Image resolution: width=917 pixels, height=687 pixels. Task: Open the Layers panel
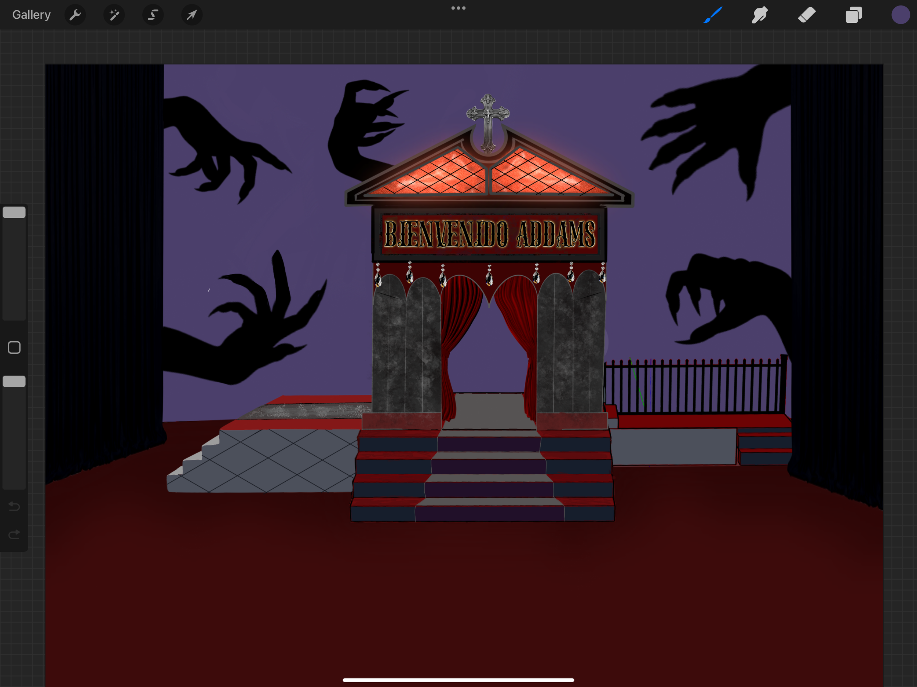tap(854, 15)
